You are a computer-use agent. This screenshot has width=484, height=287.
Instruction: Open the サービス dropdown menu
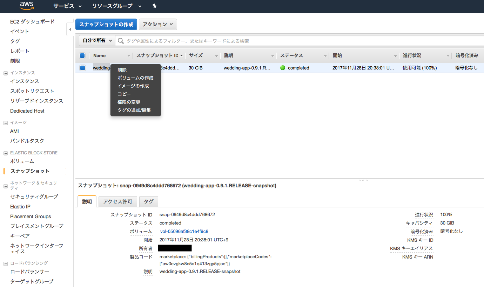pyautogui.click(x=67, y=6)
